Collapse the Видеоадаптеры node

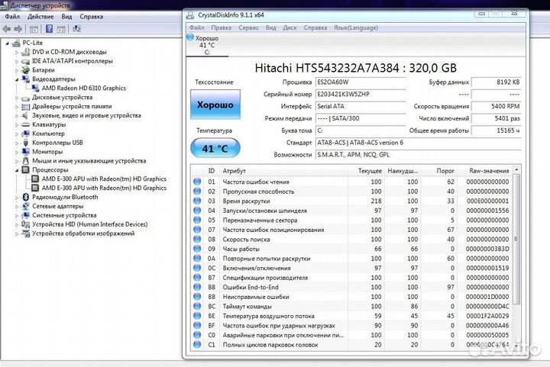pyautogui.click(x=17, y=80)
